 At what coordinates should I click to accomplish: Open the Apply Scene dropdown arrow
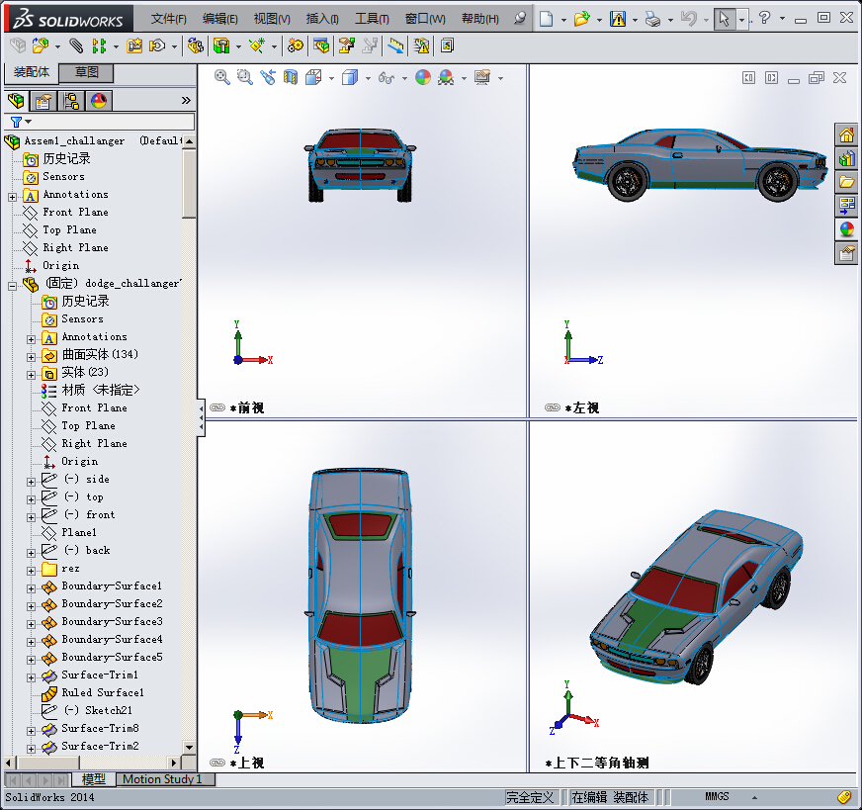(464, 79)
